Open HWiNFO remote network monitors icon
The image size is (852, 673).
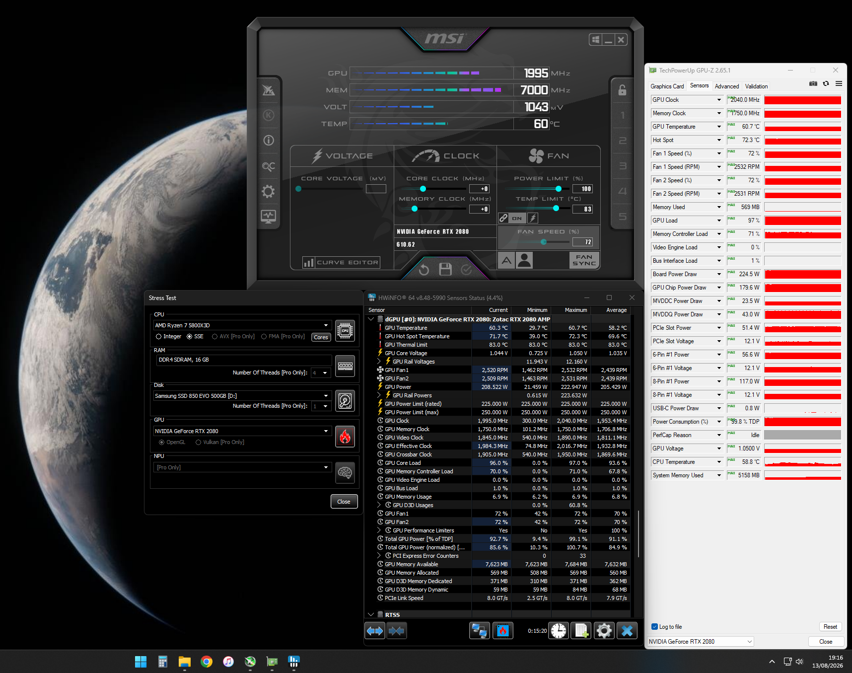(x=480, y=631)
